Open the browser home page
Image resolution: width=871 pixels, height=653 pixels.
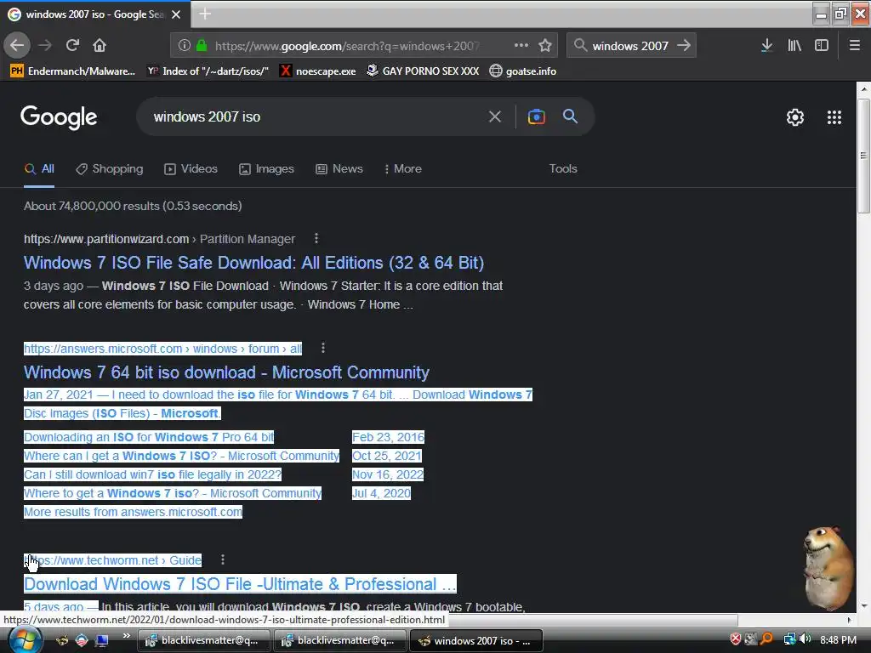100,46
